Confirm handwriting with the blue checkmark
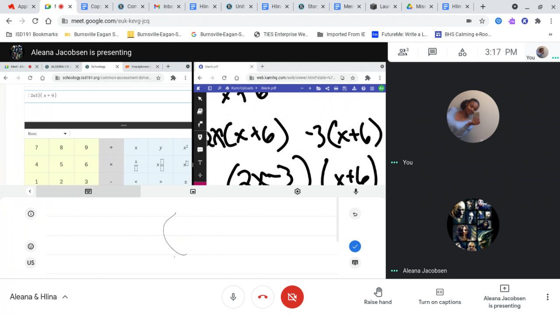This screenshot has height=315, width=560. (x=355, y=247)
